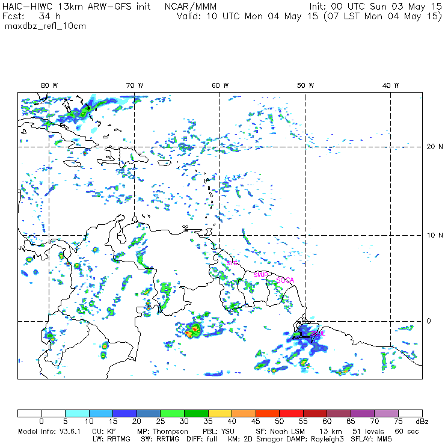
Task: Click the SMJP station label
Action: [x=261, y=275]
